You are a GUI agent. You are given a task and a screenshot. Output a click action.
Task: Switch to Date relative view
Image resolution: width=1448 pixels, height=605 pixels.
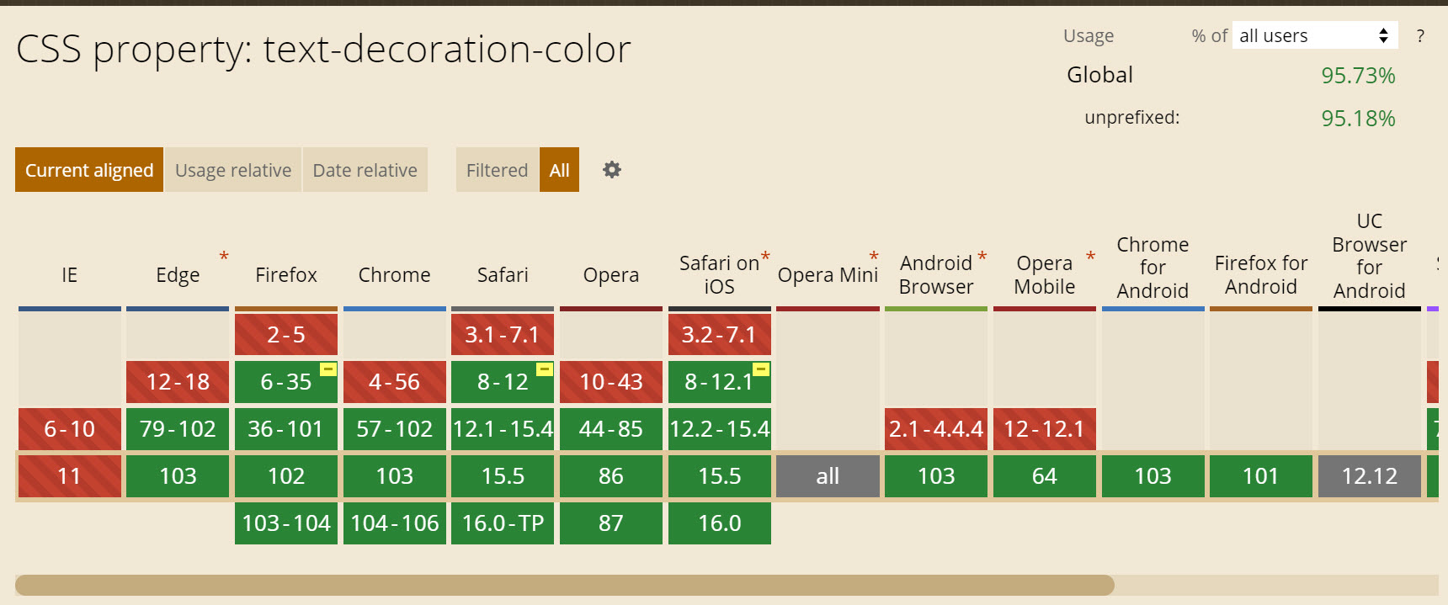(x=365, y=170)
